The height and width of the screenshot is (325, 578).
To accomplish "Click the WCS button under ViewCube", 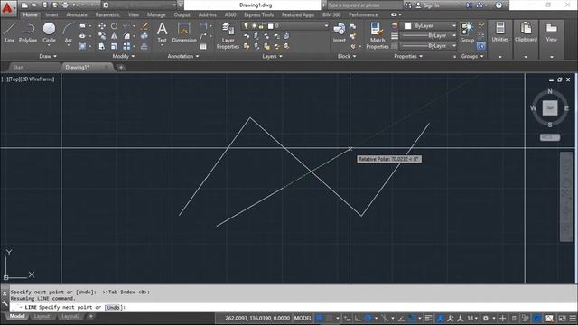I will tap(550, 137).
